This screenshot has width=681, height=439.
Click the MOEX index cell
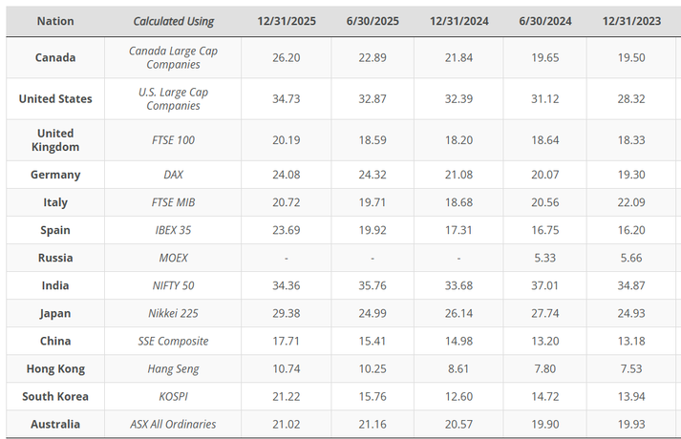tap(173, 258)
